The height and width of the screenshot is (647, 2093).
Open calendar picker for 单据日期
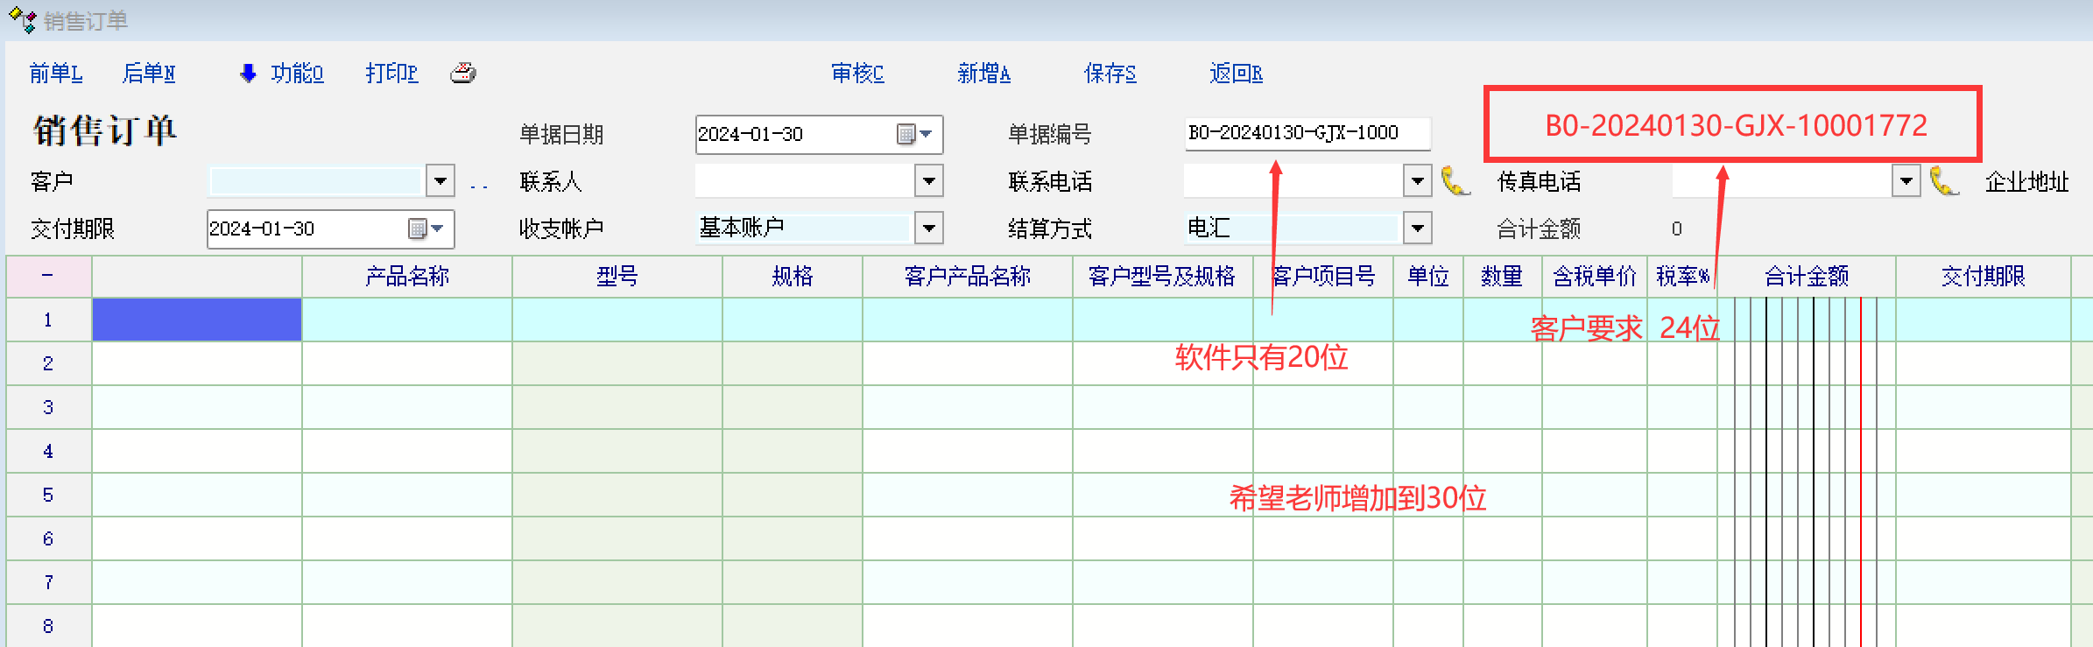pyautogui.click(x=915, y=135)
